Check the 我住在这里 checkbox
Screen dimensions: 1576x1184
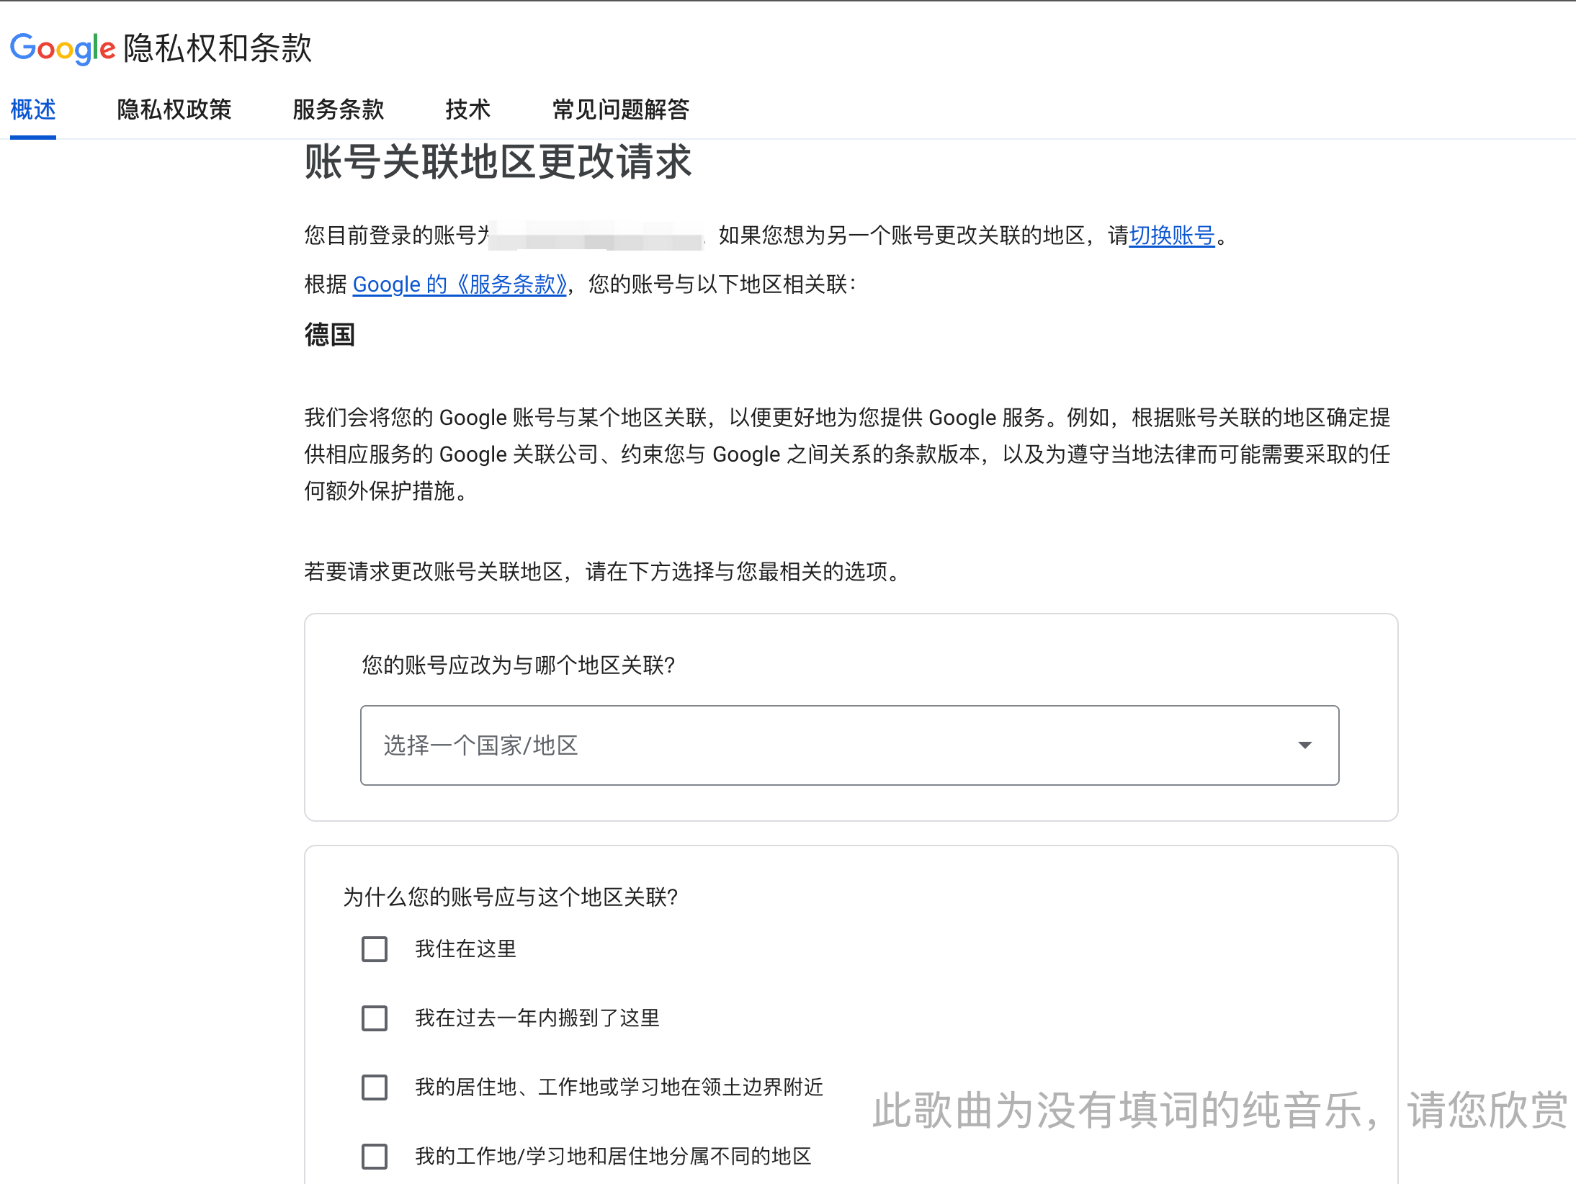click(x=375, y=949)
